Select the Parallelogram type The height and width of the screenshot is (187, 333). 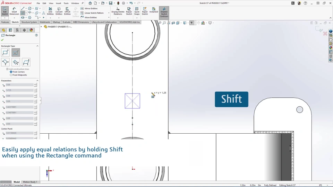(x=26, y=62)
